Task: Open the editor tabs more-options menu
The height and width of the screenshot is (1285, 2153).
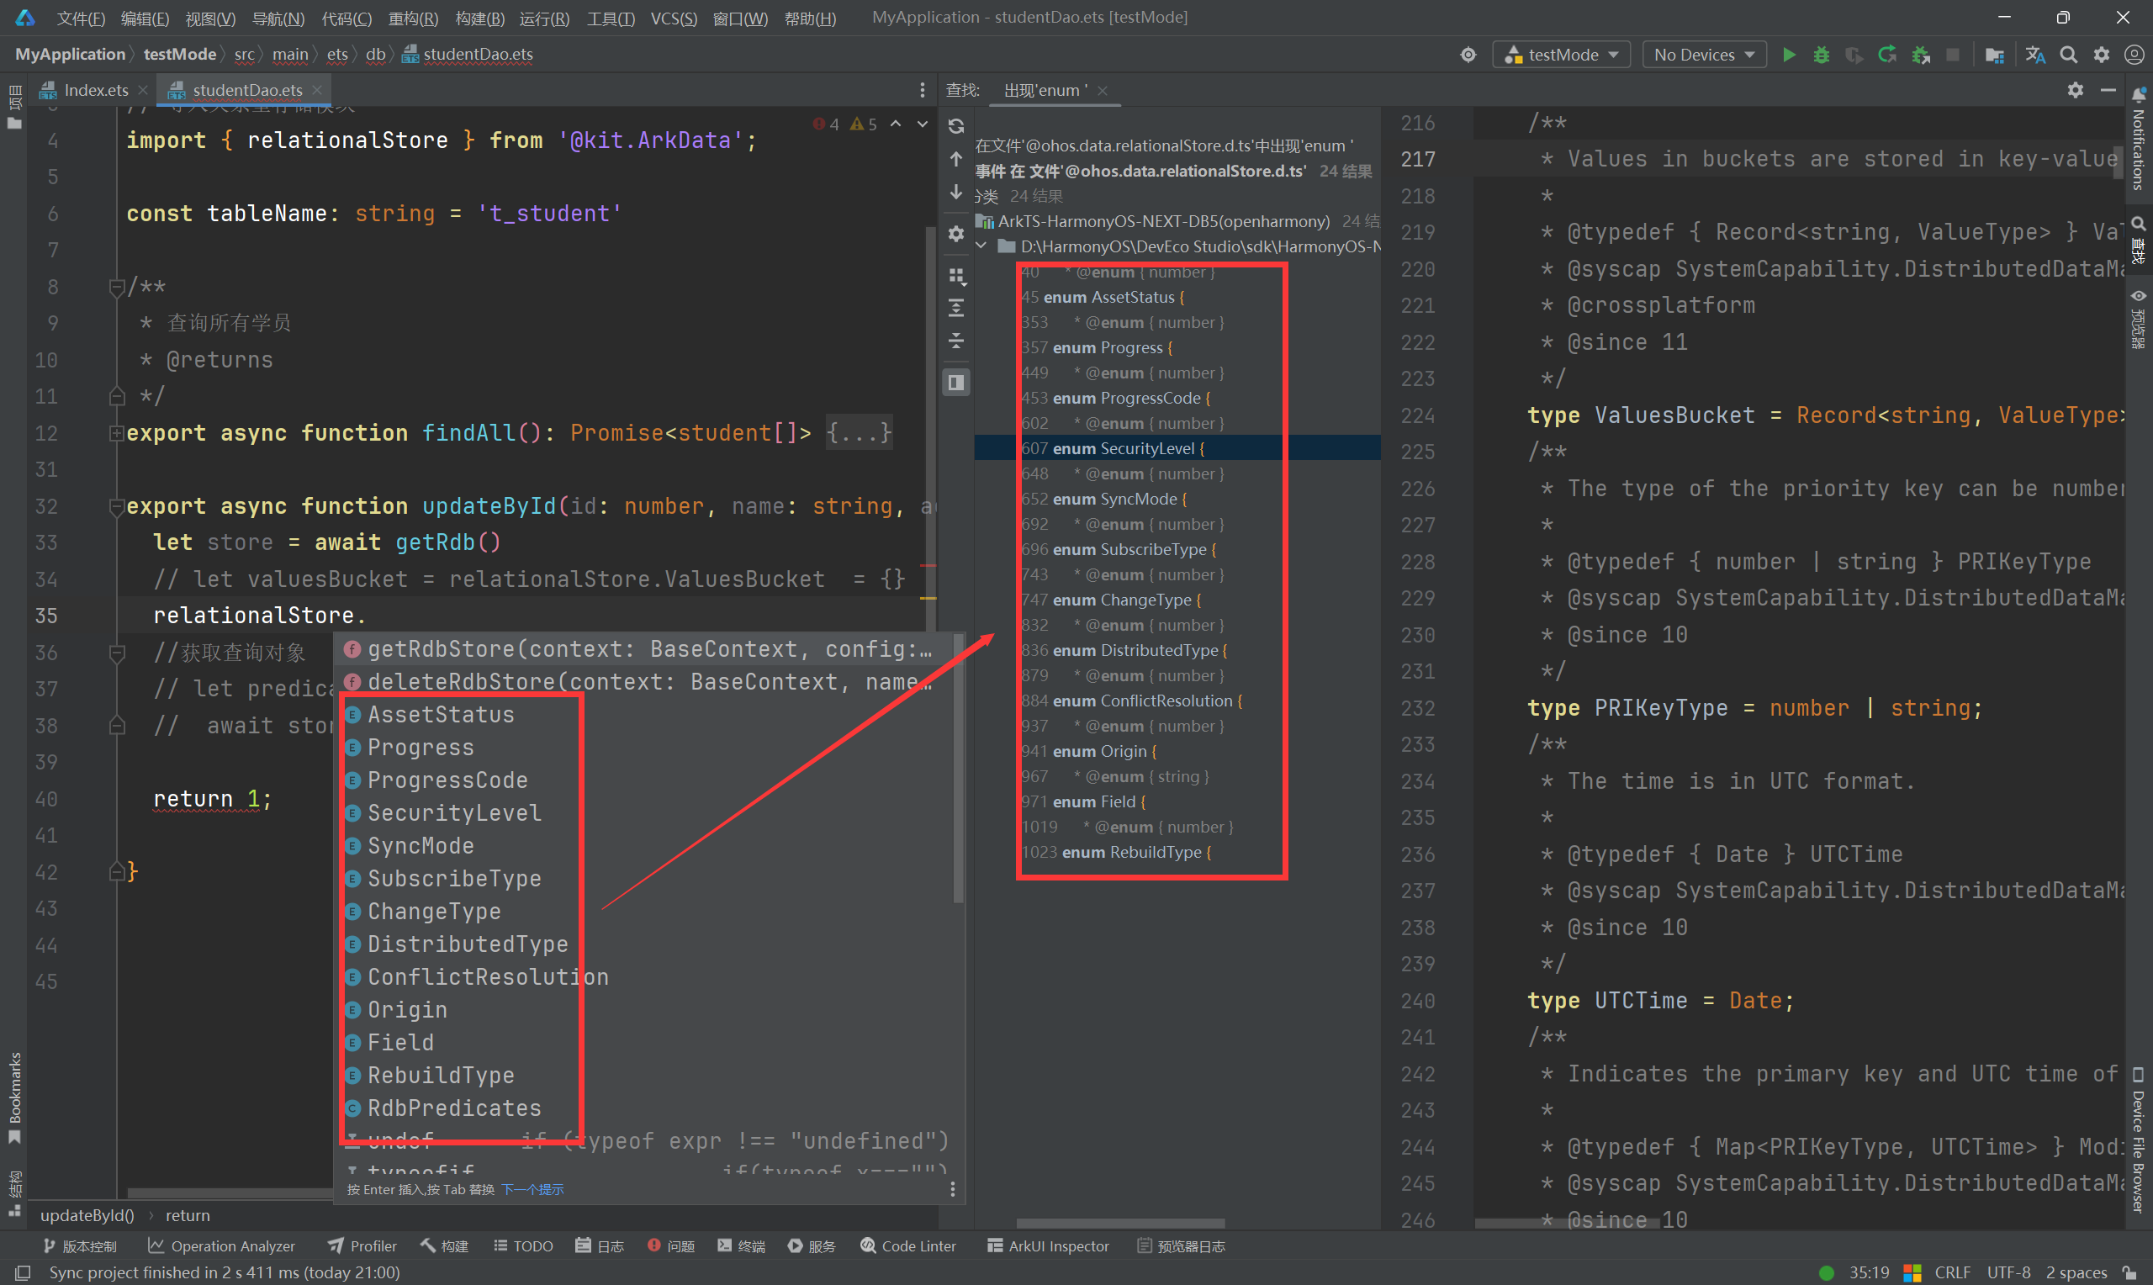Action: tap(922, 90)
